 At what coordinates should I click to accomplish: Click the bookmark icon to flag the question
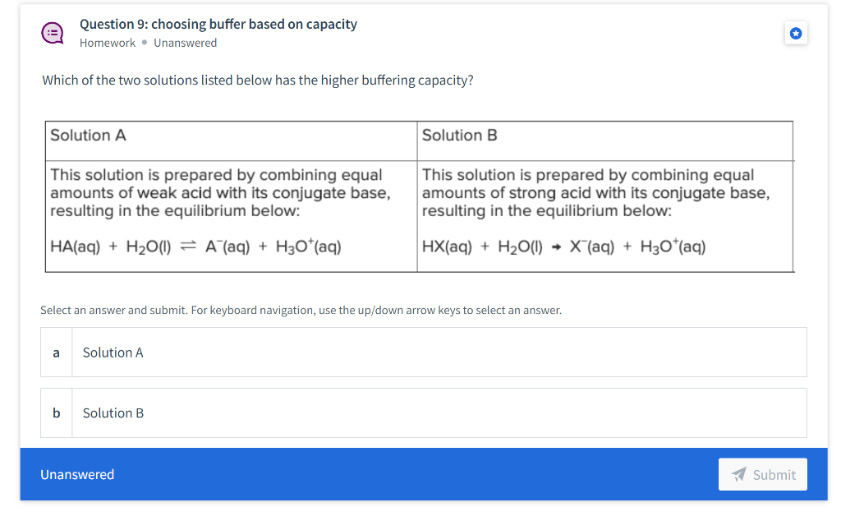pos(795,33)
